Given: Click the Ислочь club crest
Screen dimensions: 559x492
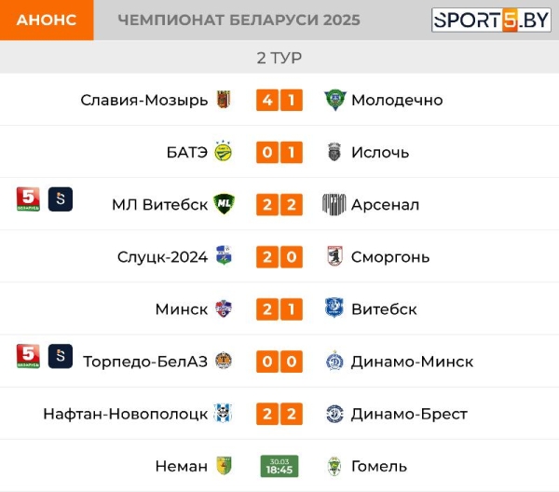Looking at the screenshot, I should pos(334,152).
